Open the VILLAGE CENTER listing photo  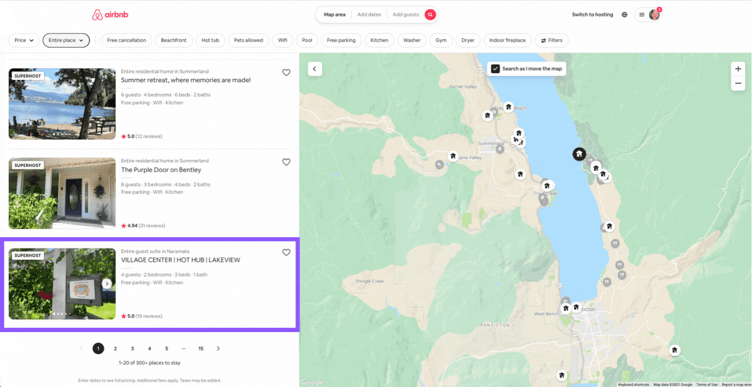coord(62,284)
